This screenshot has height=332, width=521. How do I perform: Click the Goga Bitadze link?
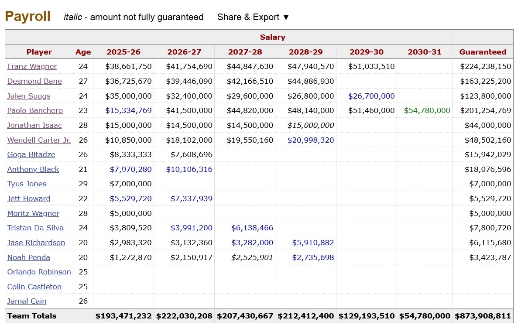[31, 154]
